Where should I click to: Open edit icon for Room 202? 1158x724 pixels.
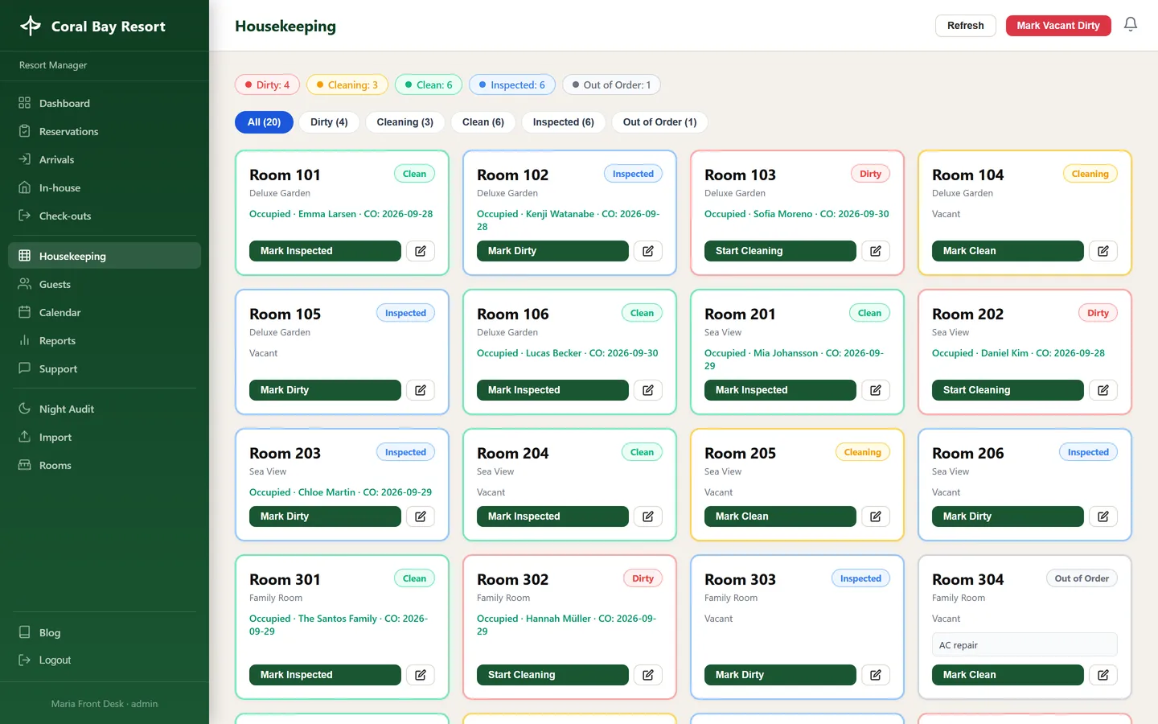click(x=1103, y=390)
